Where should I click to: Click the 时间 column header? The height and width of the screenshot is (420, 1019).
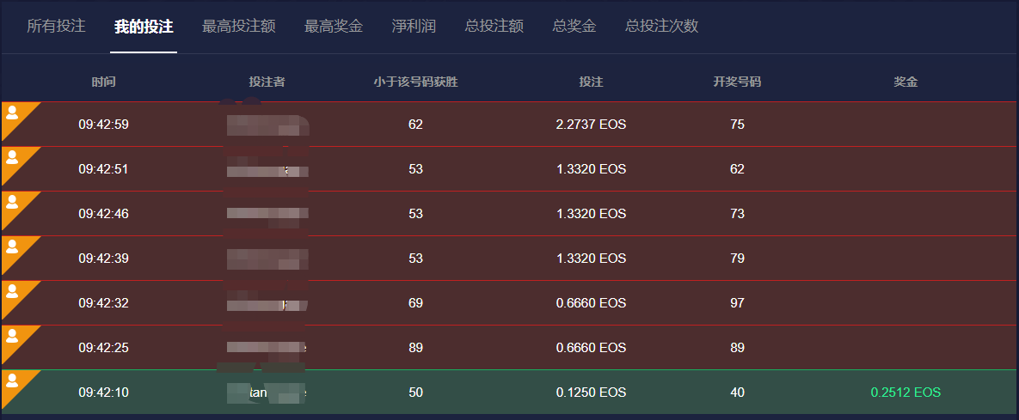click(x=103, y=82)
